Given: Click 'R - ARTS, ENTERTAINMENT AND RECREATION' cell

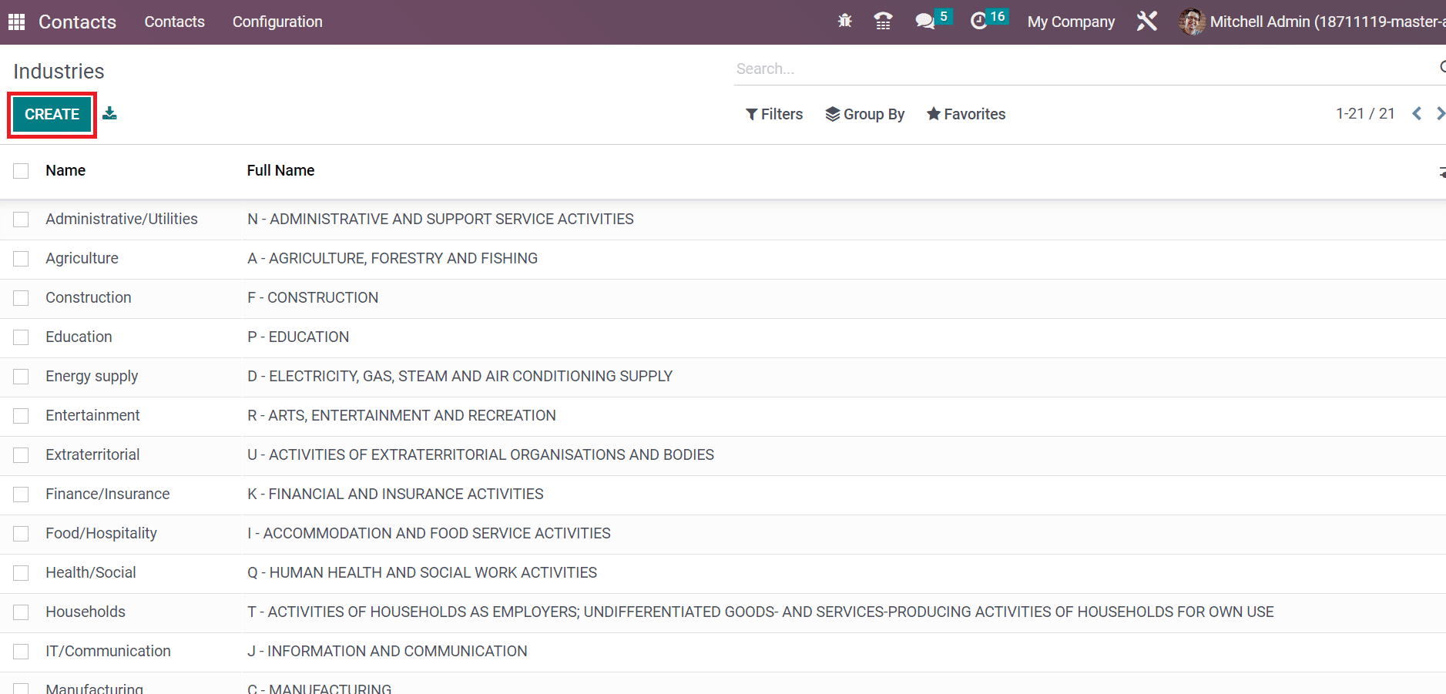Looking at the screenshot, I should (401, 415).
